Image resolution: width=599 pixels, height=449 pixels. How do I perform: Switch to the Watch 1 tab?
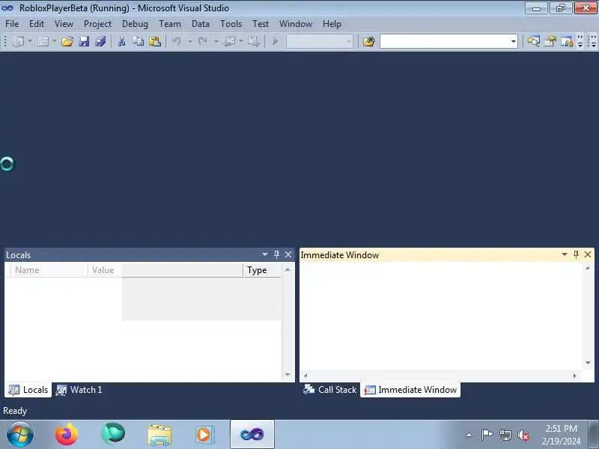tap(79, 390)
